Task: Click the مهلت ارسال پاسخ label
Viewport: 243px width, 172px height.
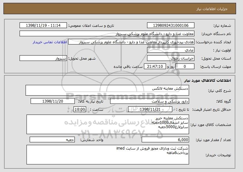Action: click(216, 67)
